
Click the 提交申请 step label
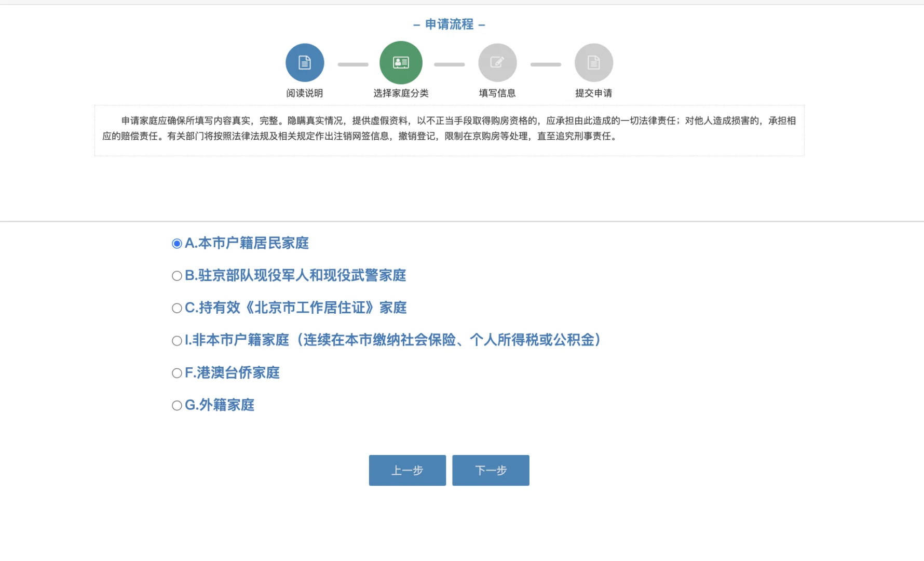[594, 93]
